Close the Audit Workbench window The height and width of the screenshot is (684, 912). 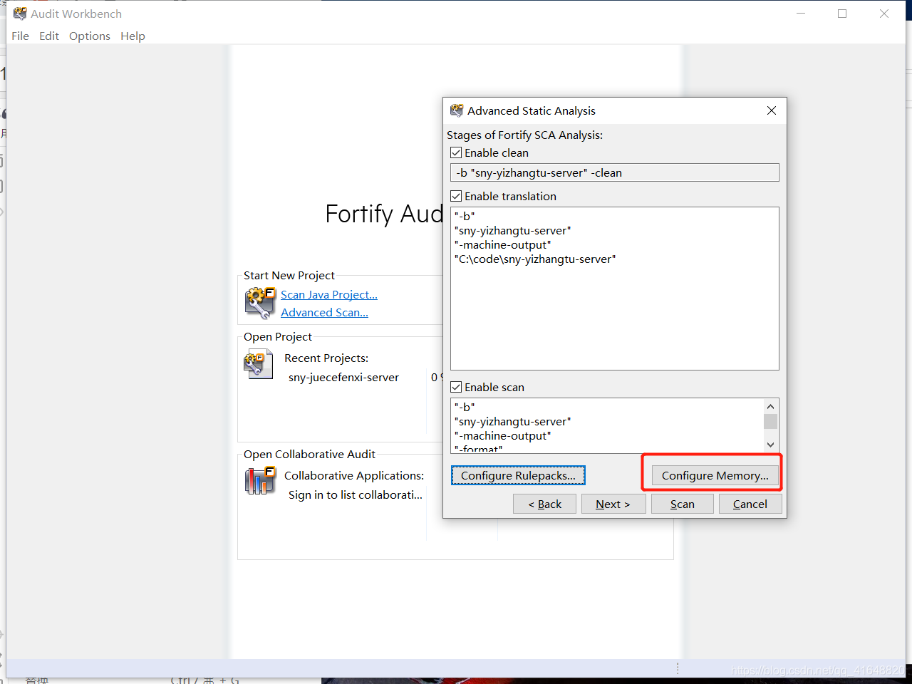tap(884, 14)
